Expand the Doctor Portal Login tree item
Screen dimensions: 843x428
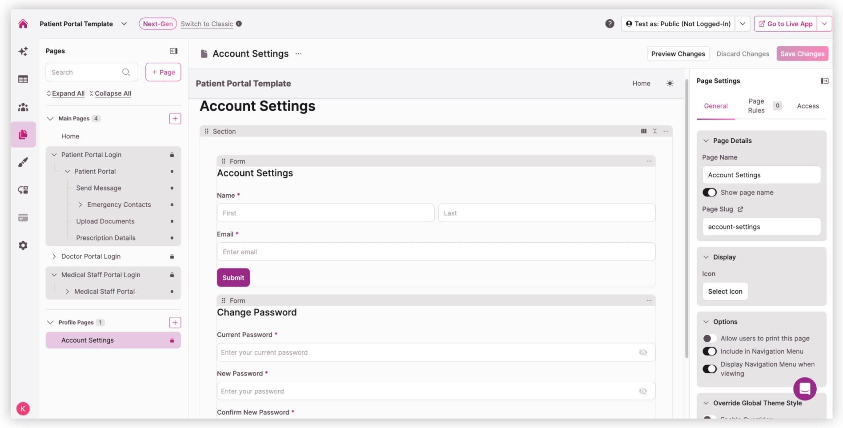click(x=54, y=256)
